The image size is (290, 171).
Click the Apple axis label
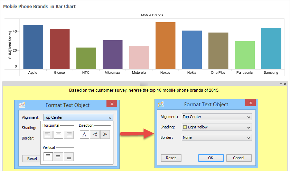click(x=33, y=73)
